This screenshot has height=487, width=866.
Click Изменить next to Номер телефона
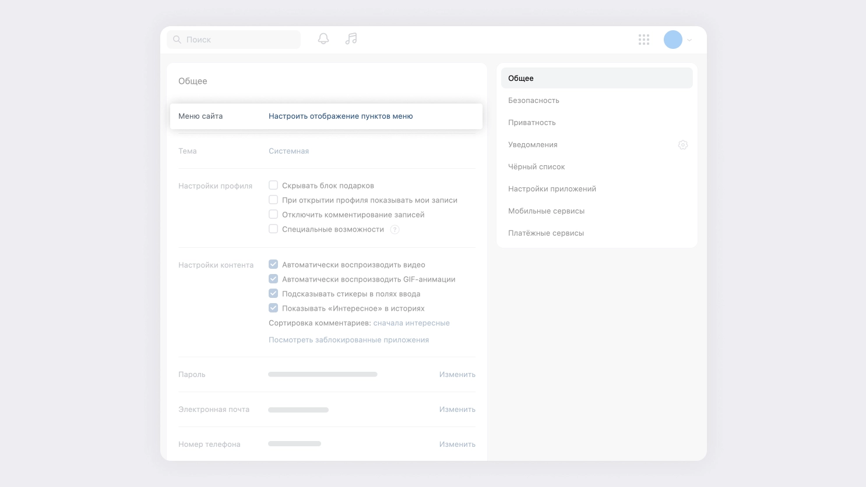[x=457, y=445]
